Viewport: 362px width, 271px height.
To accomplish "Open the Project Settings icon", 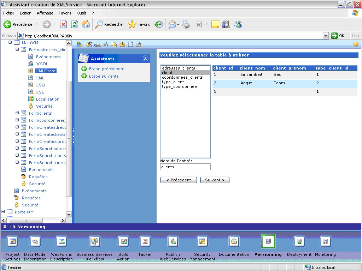I will (x=12, y=241).
